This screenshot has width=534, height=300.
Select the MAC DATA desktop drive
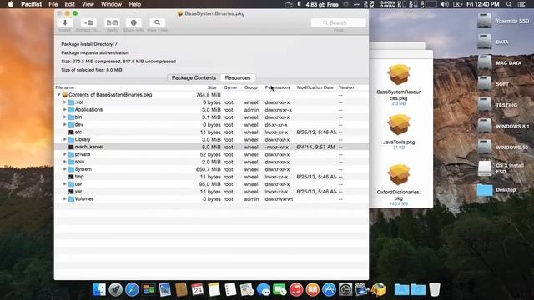[484, 63]
